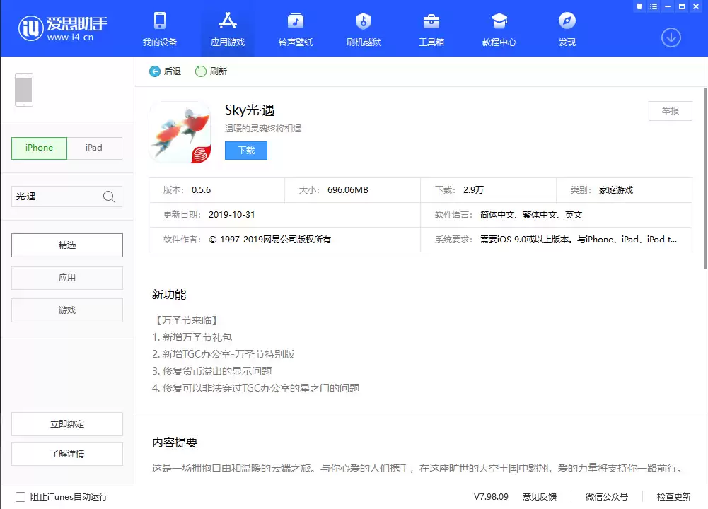Click the line 2. 新增TGC办公室-万圣节特别版
This screenshot has height=509, width=708.
(223, 354)
